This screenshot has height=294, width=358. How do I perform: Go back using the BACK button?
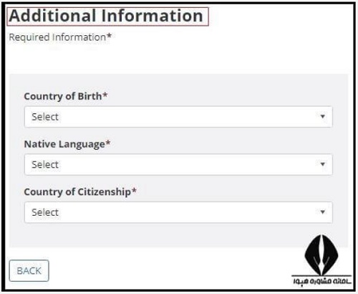click(x=29, y=270)
